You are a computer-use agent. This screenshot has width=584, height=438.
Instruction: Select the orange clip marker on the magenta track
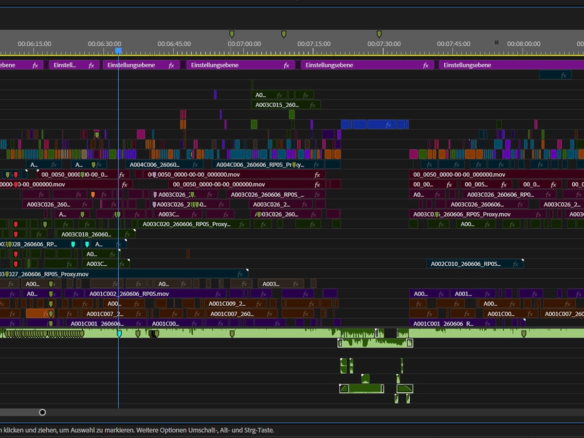click(x=92, y=195)
